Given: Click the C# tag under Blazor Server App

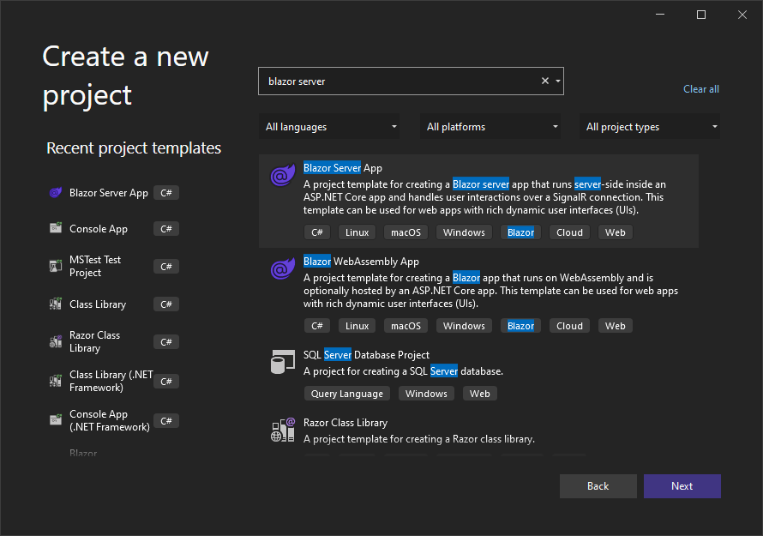Looking at the screenshot, I should point(317,232).
